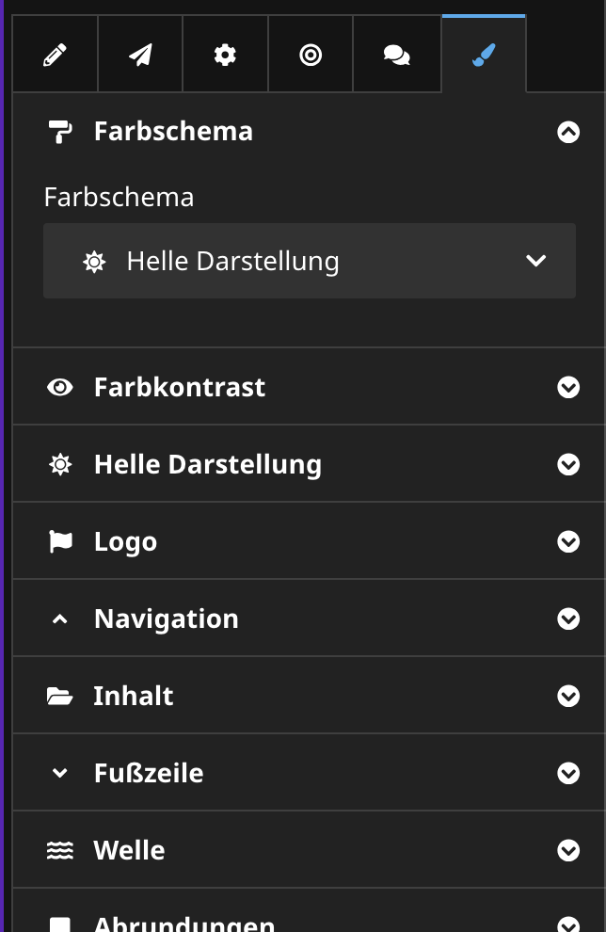The image size is (606, 932).
Task: Click the paint roller Farbschema icon
Action: 60,132
